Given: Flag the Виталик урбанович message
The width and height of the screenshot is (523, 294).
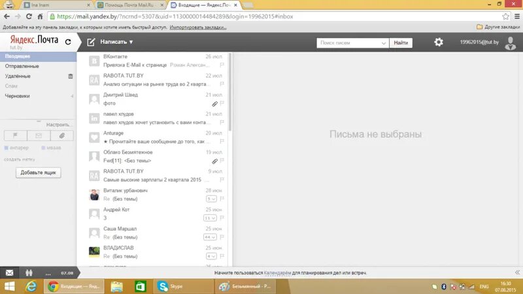Looking at the screenshot, I should tap(222, 199).
